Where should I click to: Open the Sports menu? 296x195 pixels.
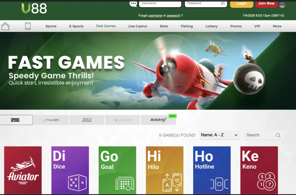click(51, 26)
